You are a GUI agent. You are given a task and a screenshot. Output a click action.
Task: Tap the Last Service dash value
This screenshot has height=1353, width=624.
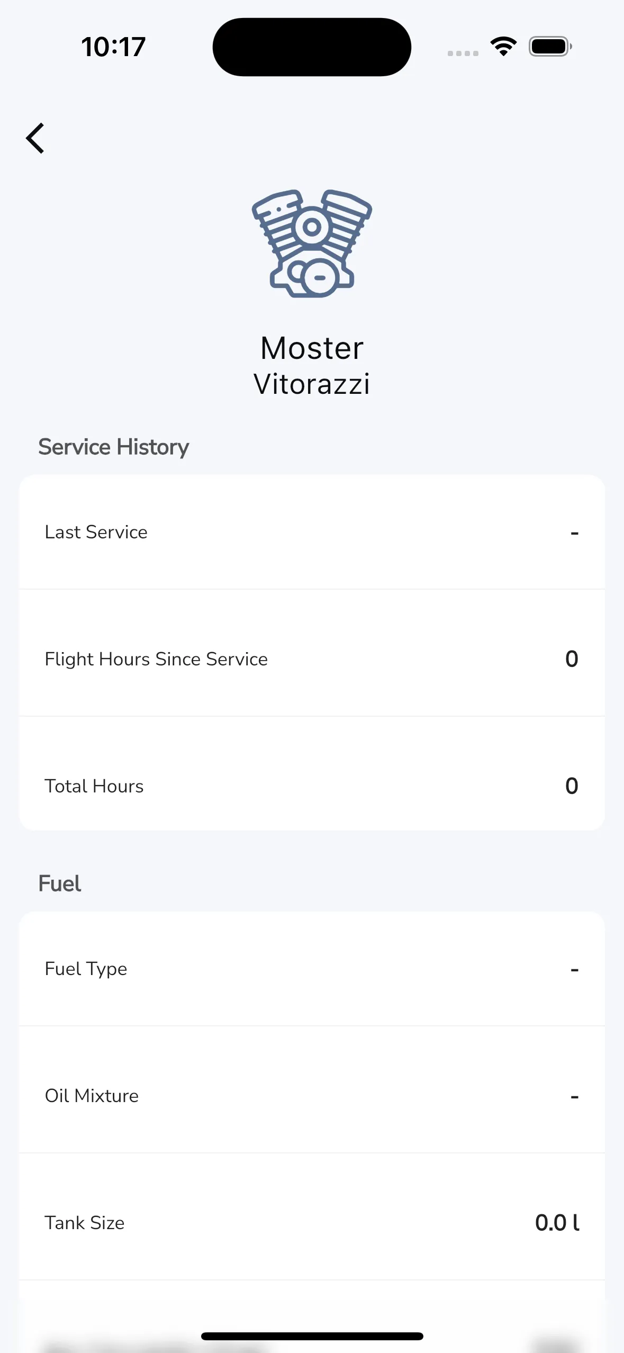(574, 533)
